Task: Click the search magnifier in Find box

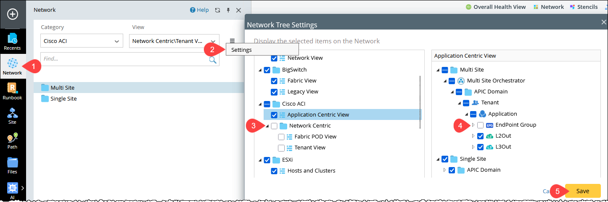Action: [x=213, y=59]
